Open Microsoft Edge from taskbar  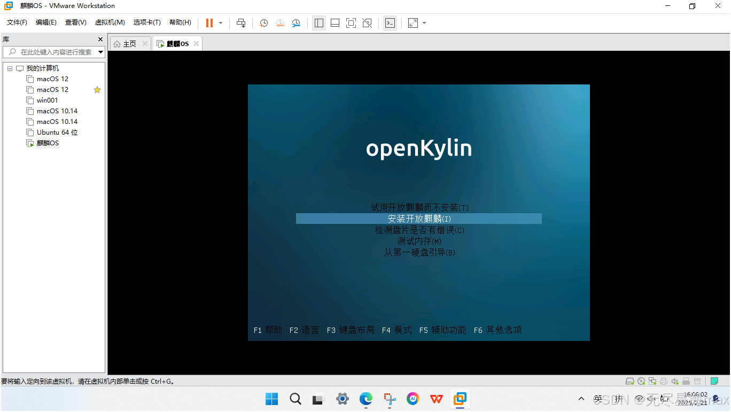pos(366,399)
